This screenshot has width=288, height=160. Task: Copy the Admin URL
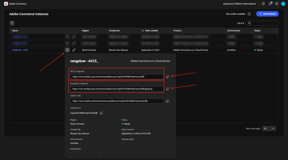[x=167, y=101]
